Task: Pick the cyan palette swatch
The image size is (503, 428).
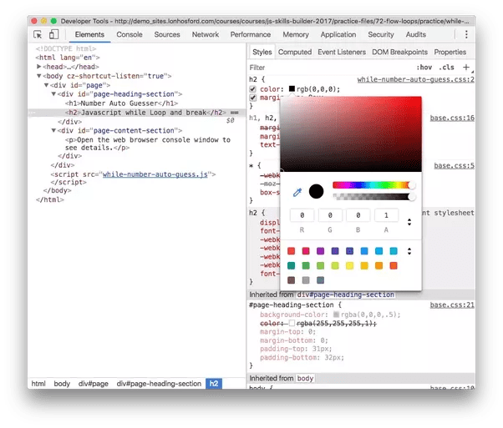Action: [x=394, y=251]
